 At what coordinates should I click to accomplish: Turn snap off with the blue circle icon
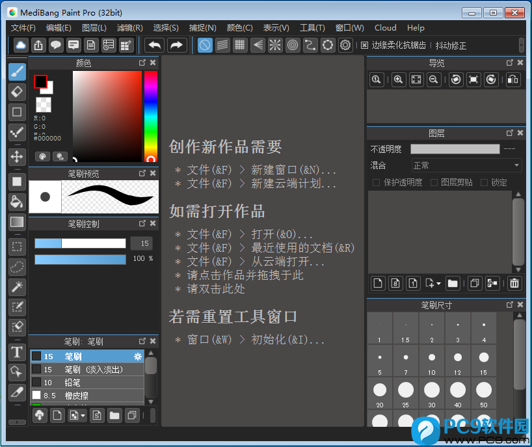point(205,45)
